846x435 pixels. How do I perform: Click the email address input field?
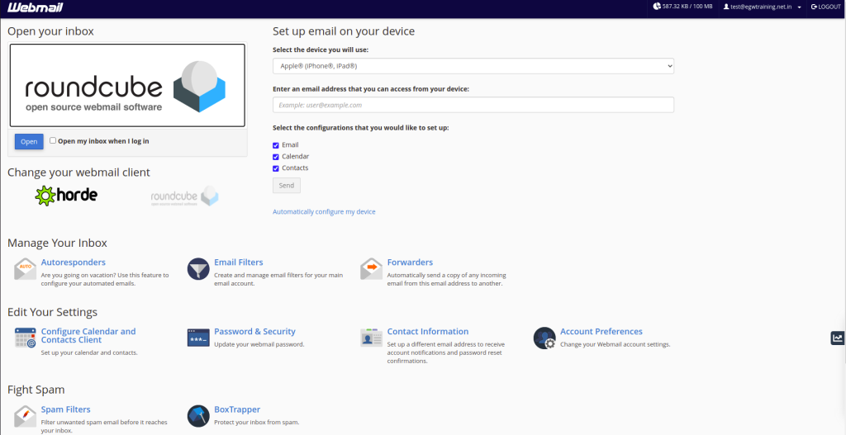[473, 105]
